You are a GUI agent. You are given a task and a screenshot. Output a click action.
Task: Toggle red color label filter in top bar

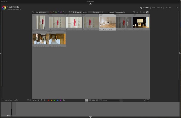[x=51, y=12]
